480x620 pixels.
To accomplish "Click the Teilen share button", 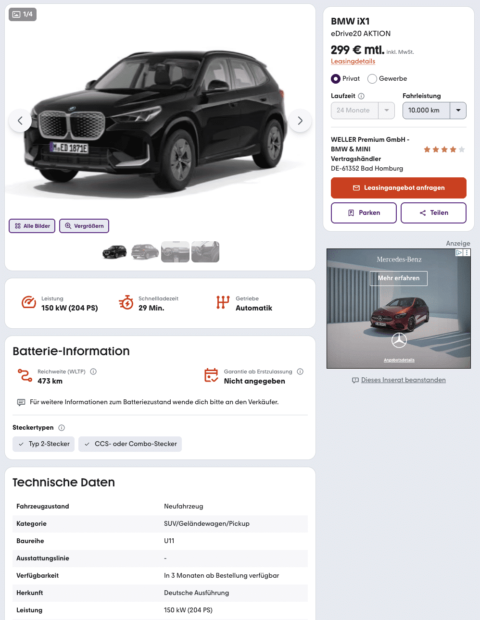I will pos(433,213).
